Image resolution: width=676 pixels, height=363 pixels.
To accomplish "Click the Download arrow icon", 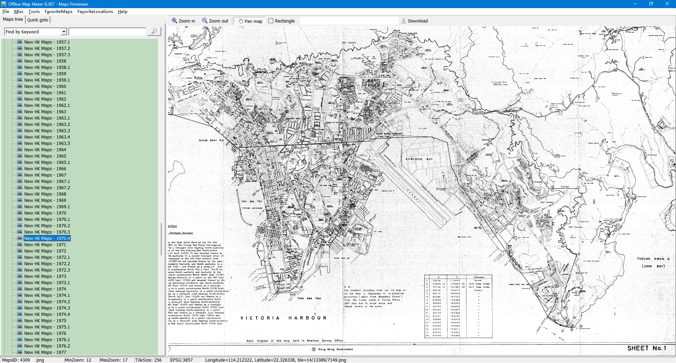I will 404,21.
